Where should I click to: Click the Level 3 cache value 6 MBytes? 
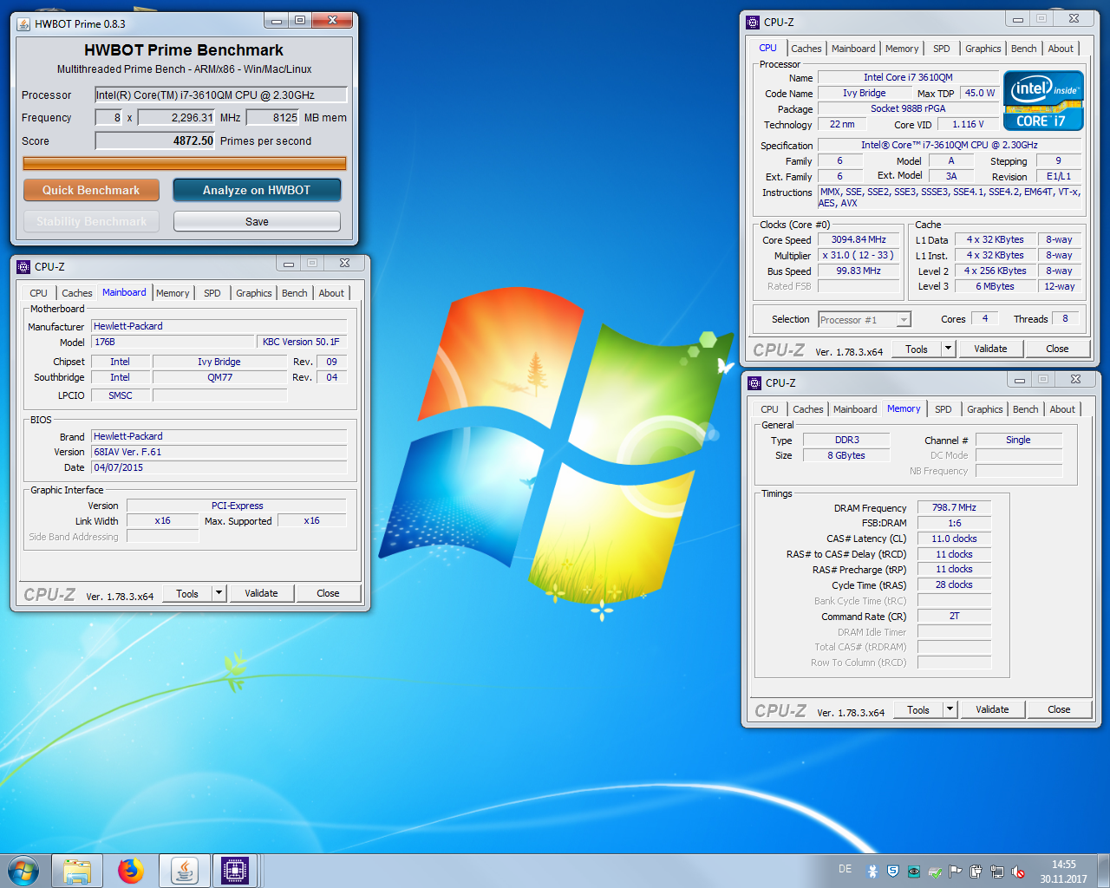click(995, 286)
